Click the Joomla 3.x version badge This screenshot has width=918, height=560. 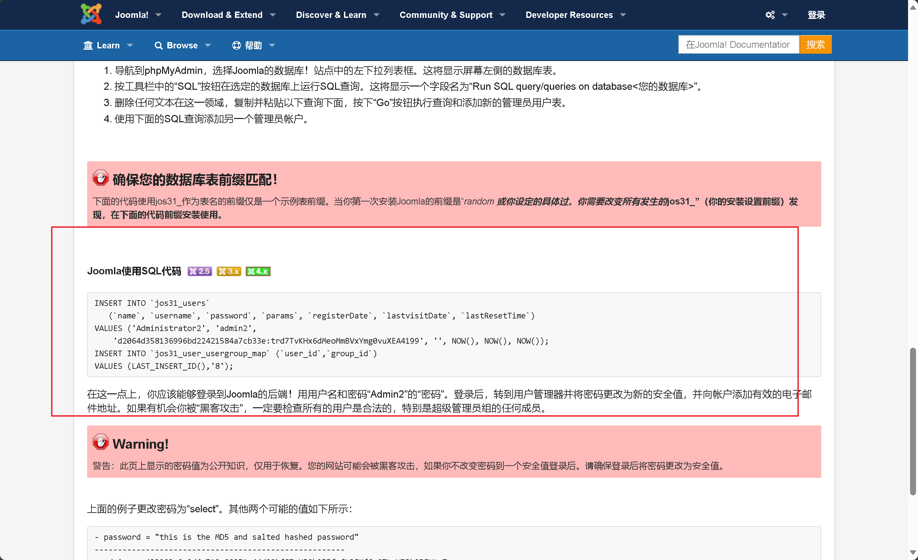coord(229,271)
